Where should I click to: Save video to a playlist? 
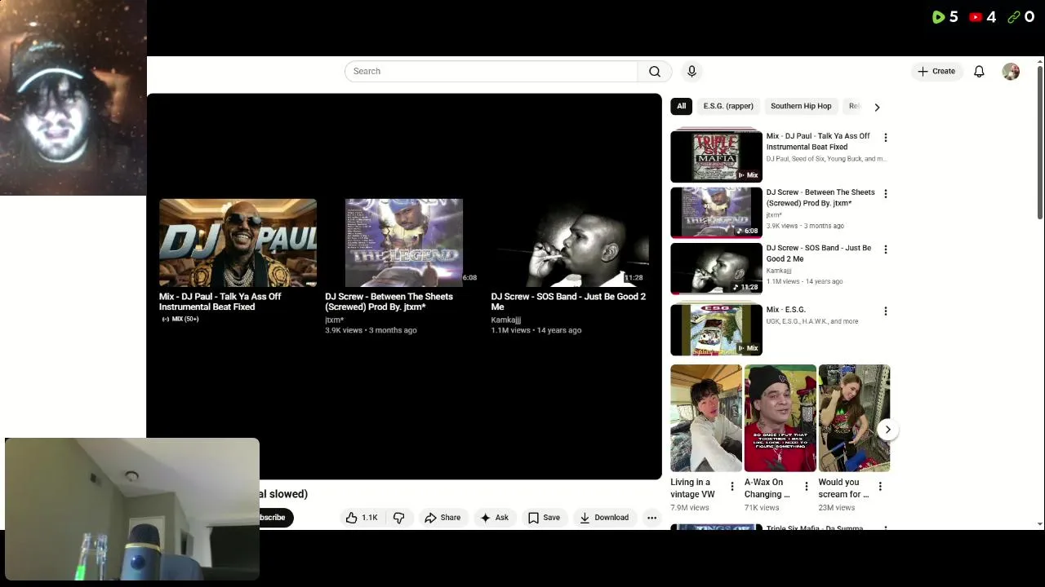(544, 518)
